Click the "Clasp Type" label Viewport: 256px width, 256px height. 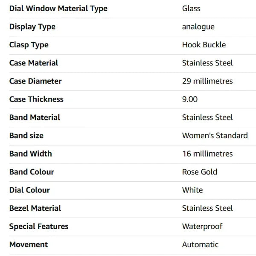click(x=29, y=45)
